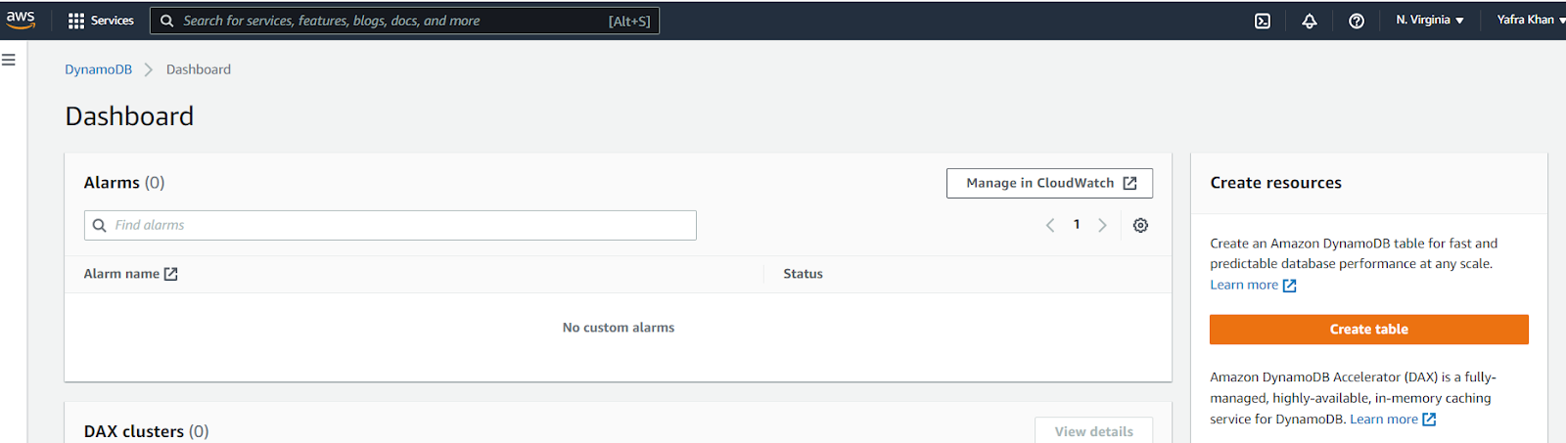Click the No custom alarms message

(619, 328)
